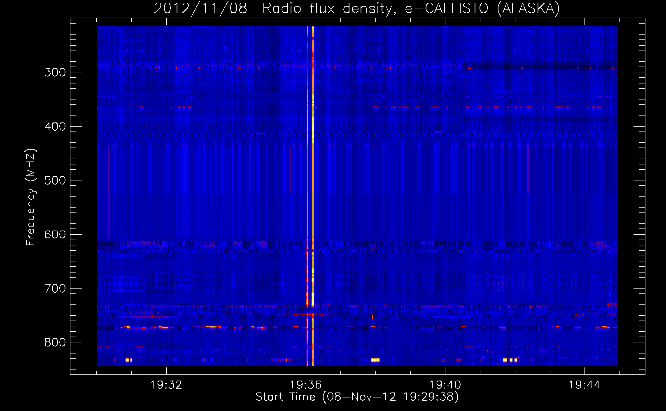Click the 700 frequency tick label
This screenshot has width=666, height=411.
click(x=55, y=289)
